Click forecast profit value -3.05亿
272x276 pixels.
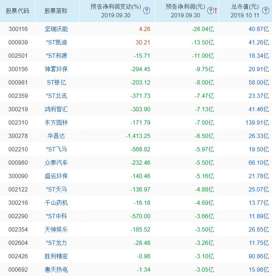click(204, 269)
